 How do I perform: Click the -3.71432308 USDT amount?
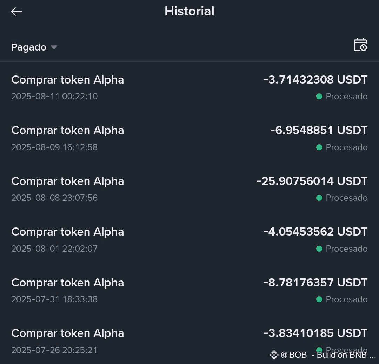click(315, 80)
